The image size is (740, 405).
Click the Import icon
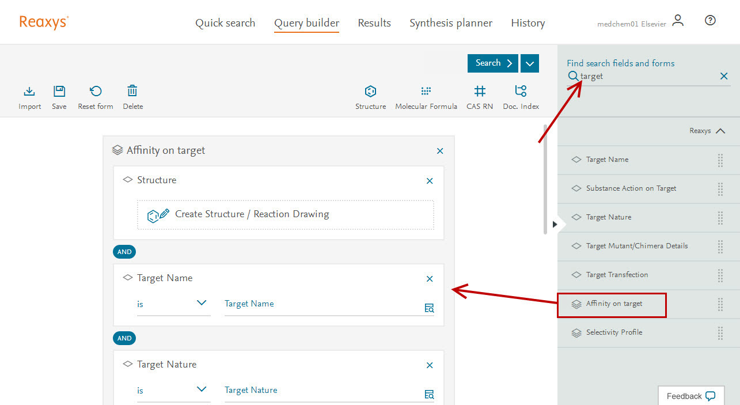[29, 92]
